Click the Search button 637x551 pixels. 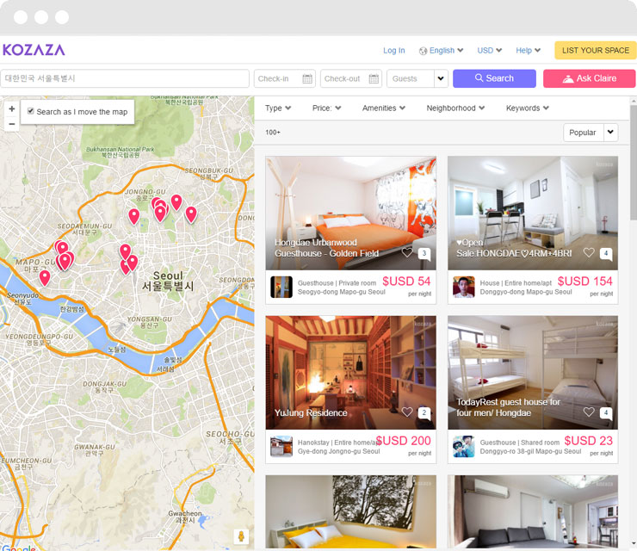[494, 78]
